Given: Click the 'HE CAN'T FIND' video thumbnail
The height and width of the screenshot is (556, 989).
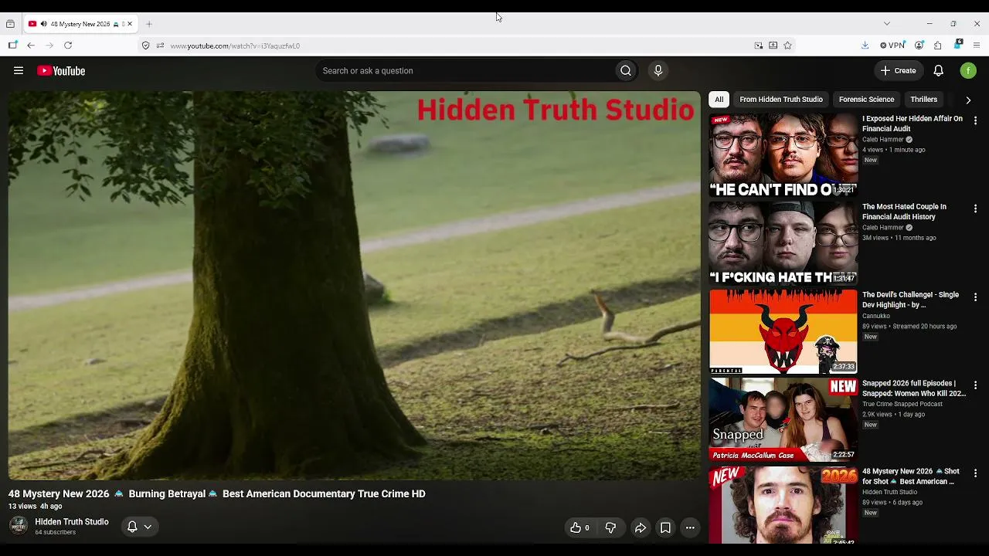Looking at the screenshot, I should [783, 156].
